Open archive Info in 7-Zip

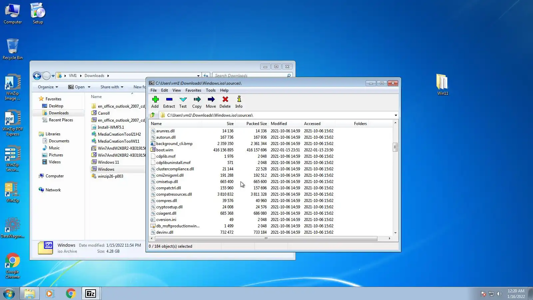pos(239,102)
